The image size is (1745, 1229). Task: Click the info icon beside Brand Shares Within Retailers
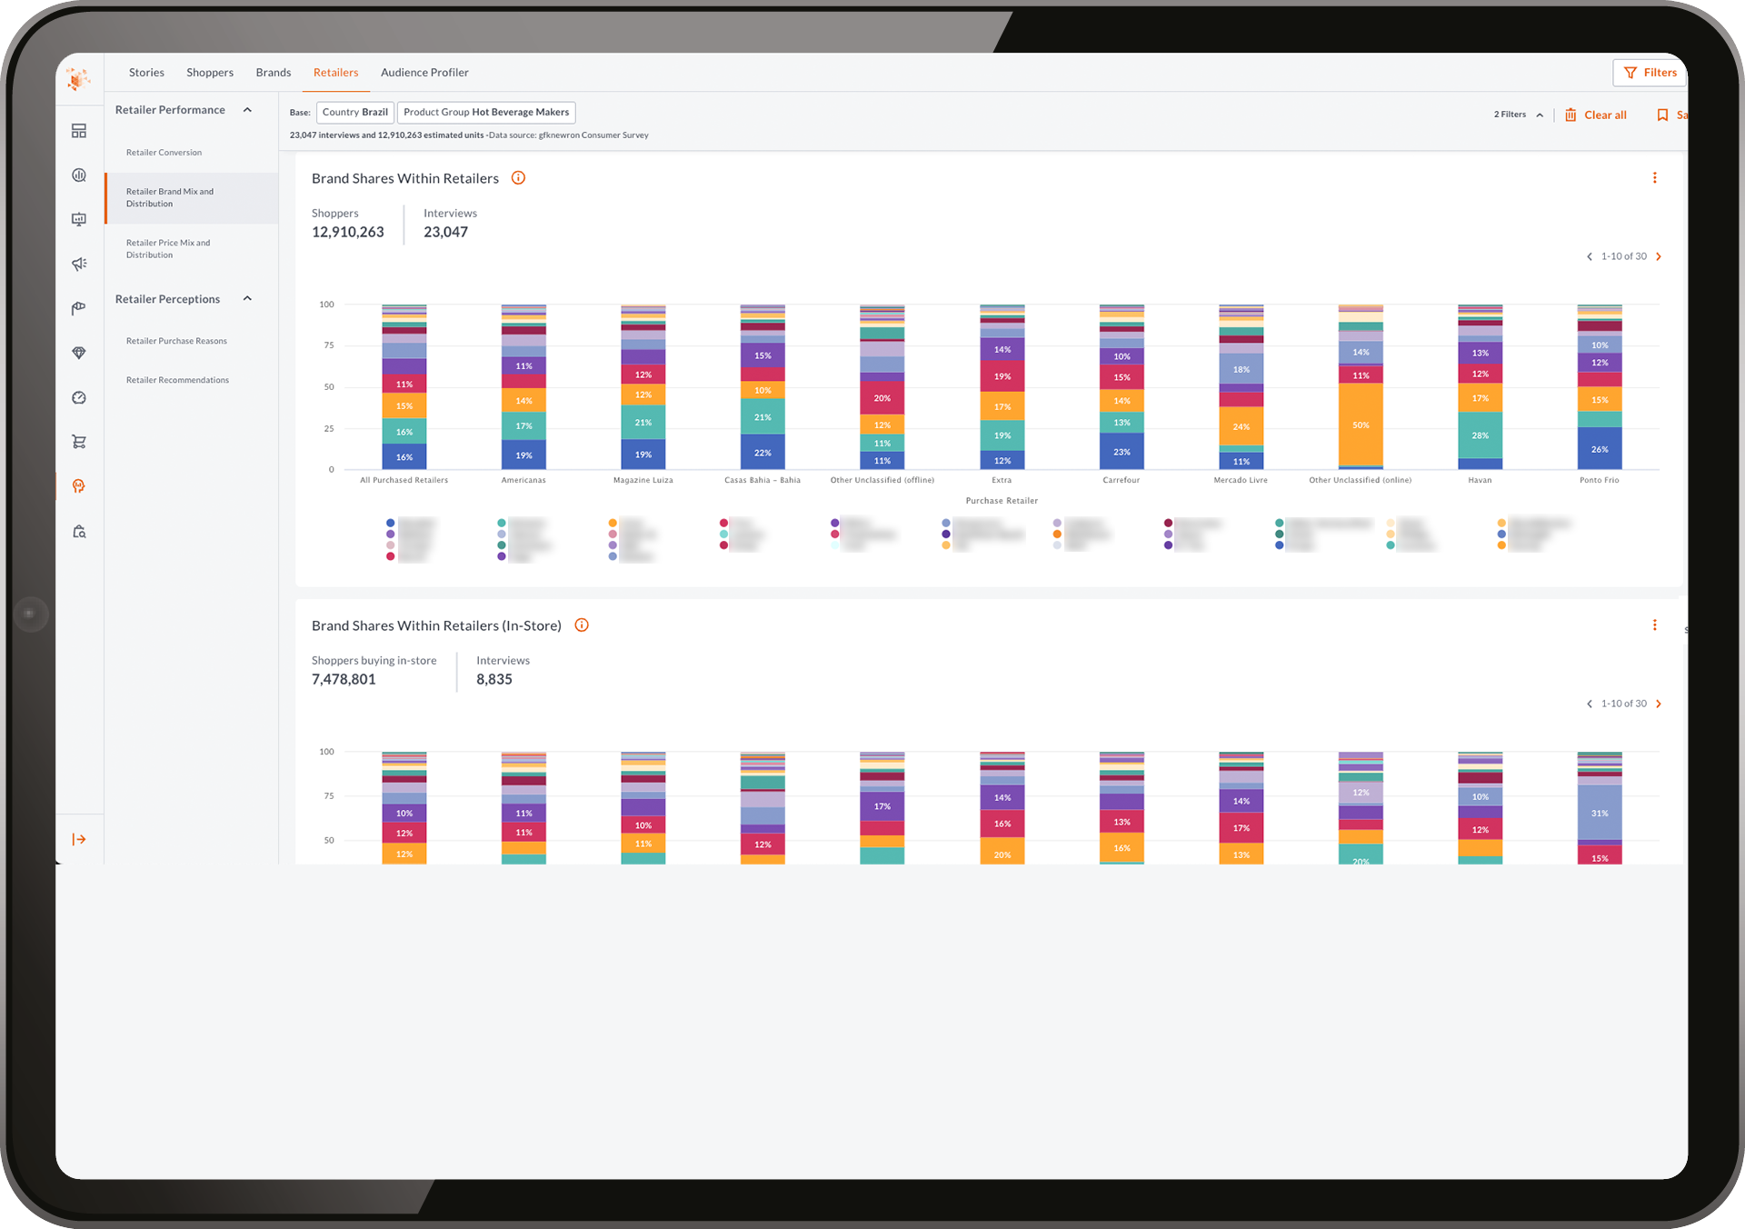pyautogui.click(x=518, y=178)
